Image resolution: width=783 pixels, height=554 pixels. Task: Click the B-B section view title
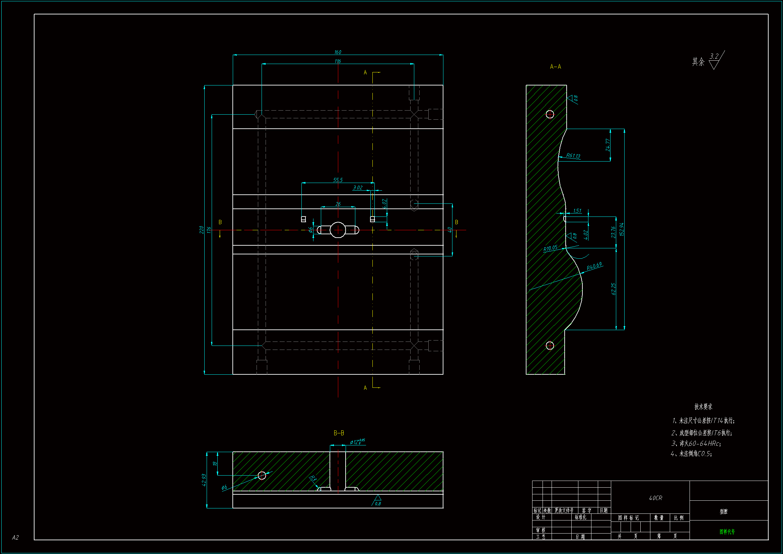[x=339, y=433]
